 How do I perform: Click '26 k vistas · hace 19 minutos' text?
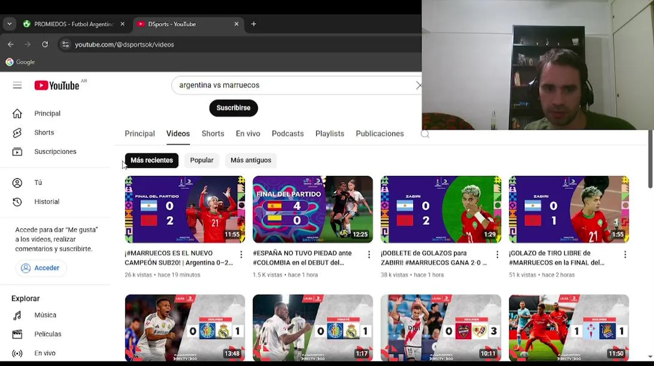click(x=162, y=275)
